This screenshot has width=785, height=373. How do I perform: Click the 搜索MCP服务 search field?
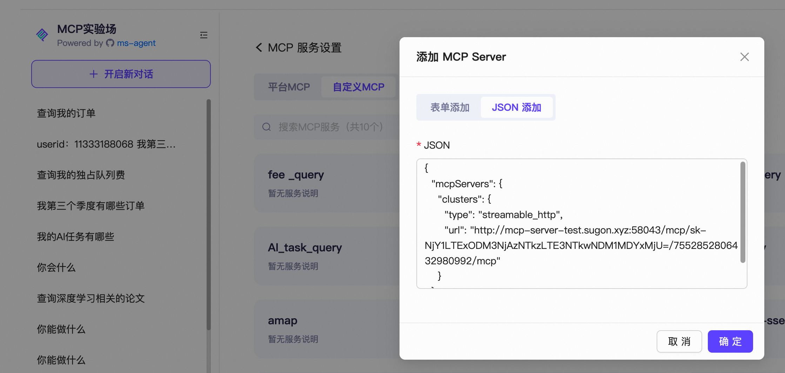(333, 127)
